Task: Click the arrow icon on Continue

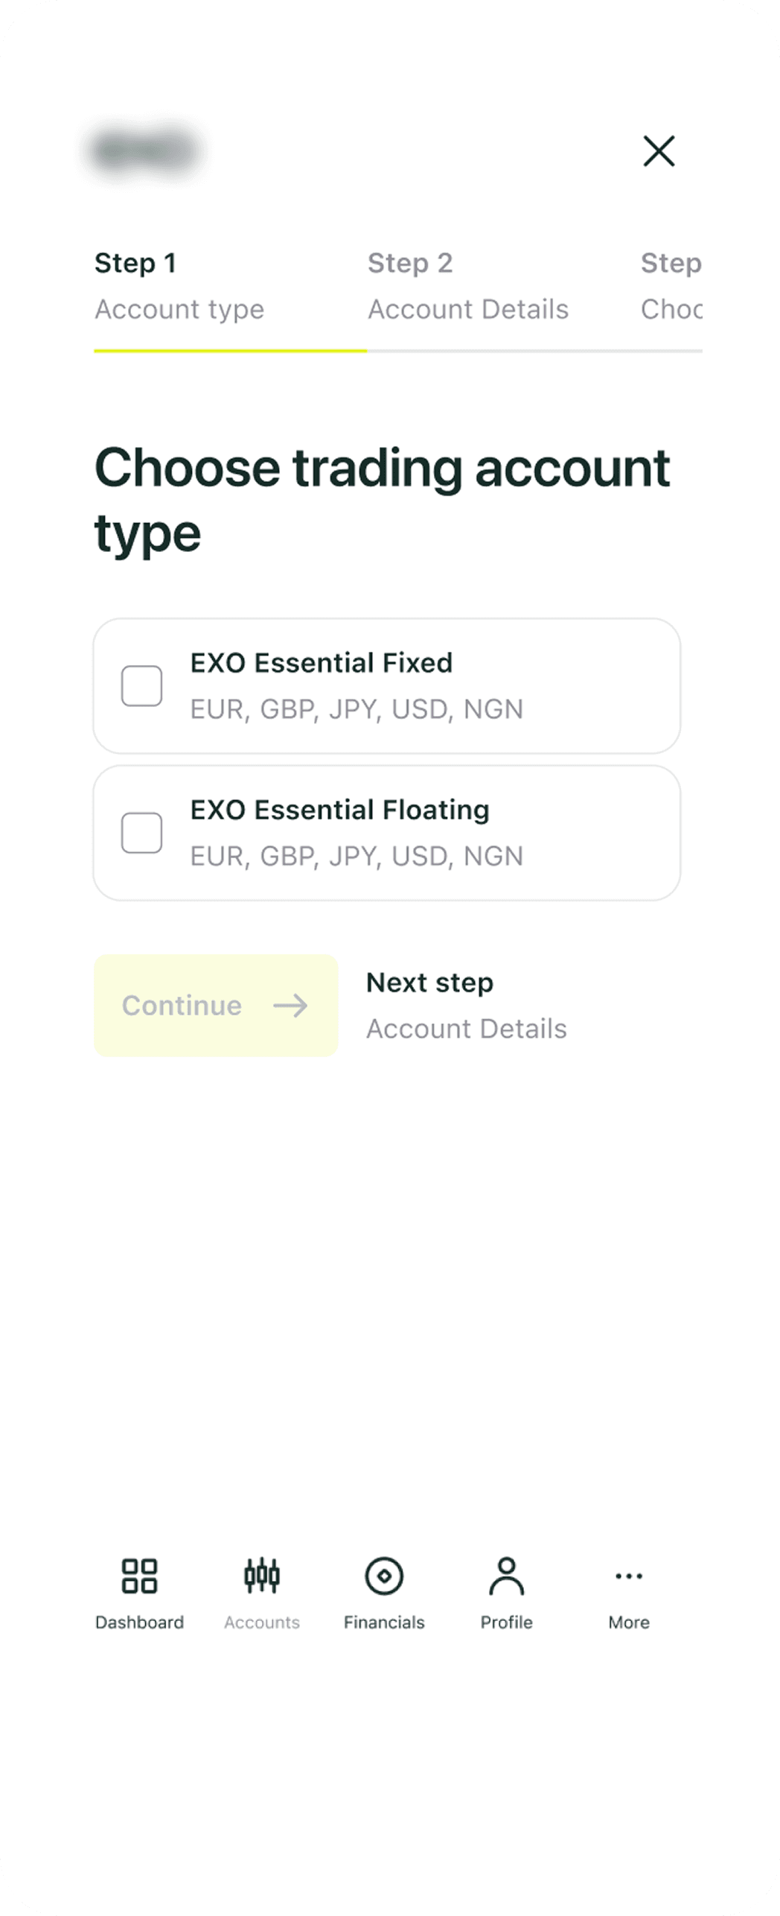Action: [x=290, y=1006]
